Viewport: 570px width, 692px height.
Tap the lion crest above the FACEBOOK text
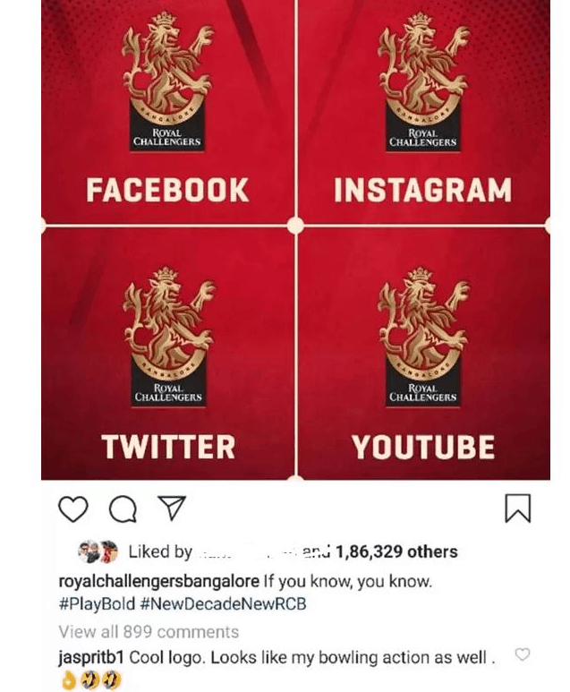pos(167,81)
